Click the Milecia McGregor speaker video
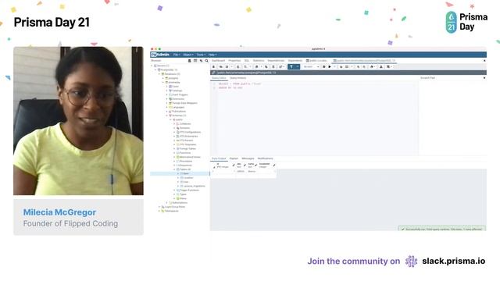This screenshot has height=281, width=500. (x=78, y=121)
